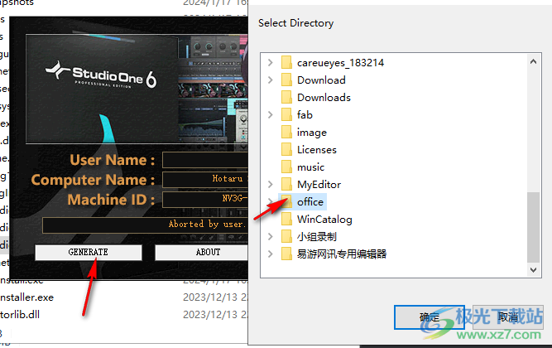The image size is (552, 348).
Task: Select the Download directory name
Action: point(321,80)
